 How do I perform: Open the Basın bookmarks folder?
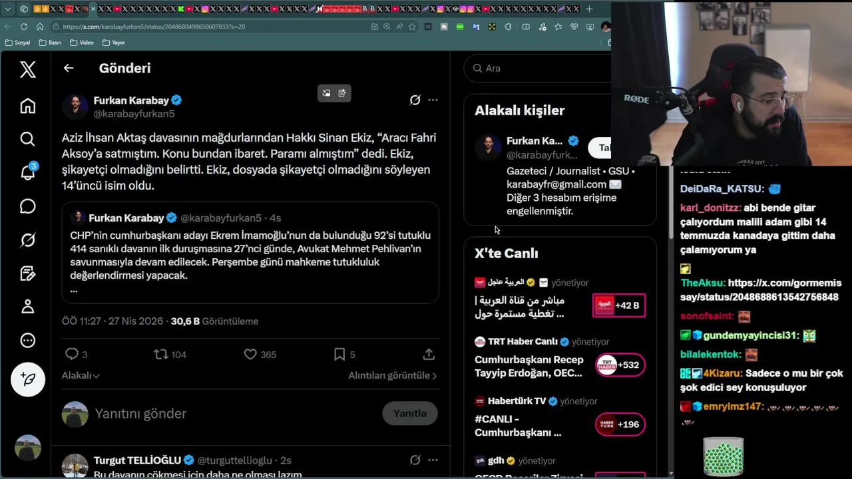pyautogui.click(x=50, y=43)
